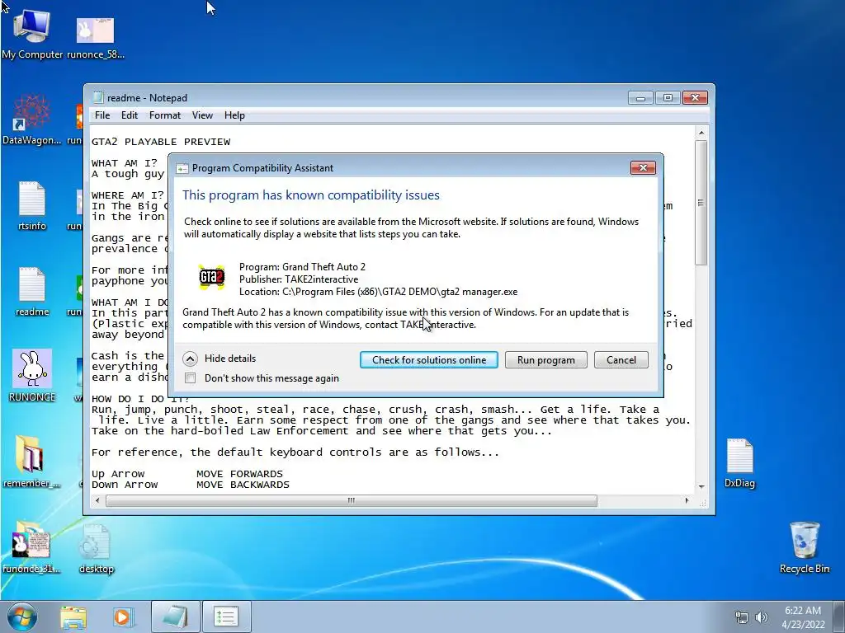The height and width of the screenshot is (633, 845).
Task: Click the Windows Start orb
Action: (22, 617)
